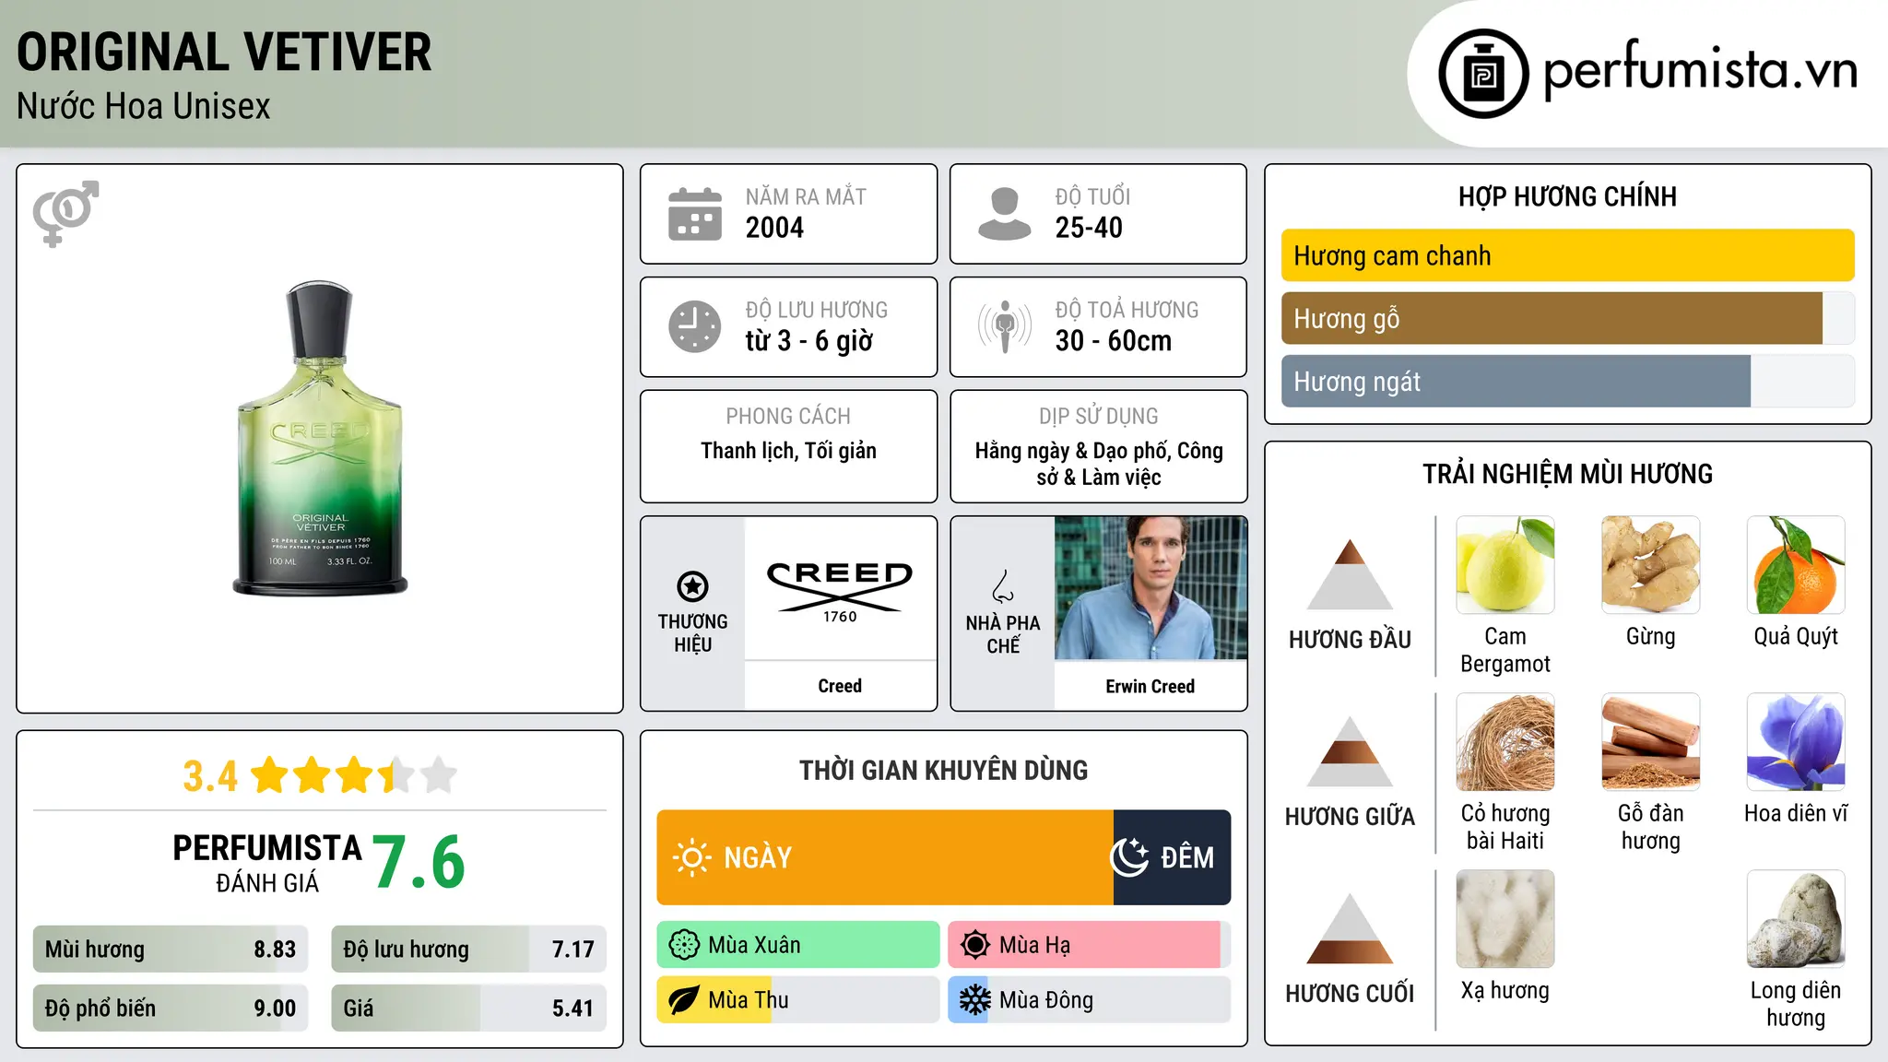Click the flower icon for Mùa Xuân

[x=684, y=945]
